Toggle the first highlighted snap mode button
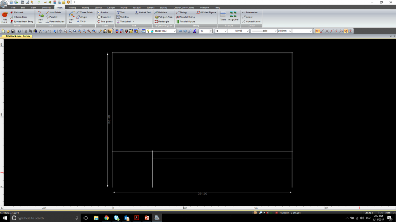 (x=317, y=31)
